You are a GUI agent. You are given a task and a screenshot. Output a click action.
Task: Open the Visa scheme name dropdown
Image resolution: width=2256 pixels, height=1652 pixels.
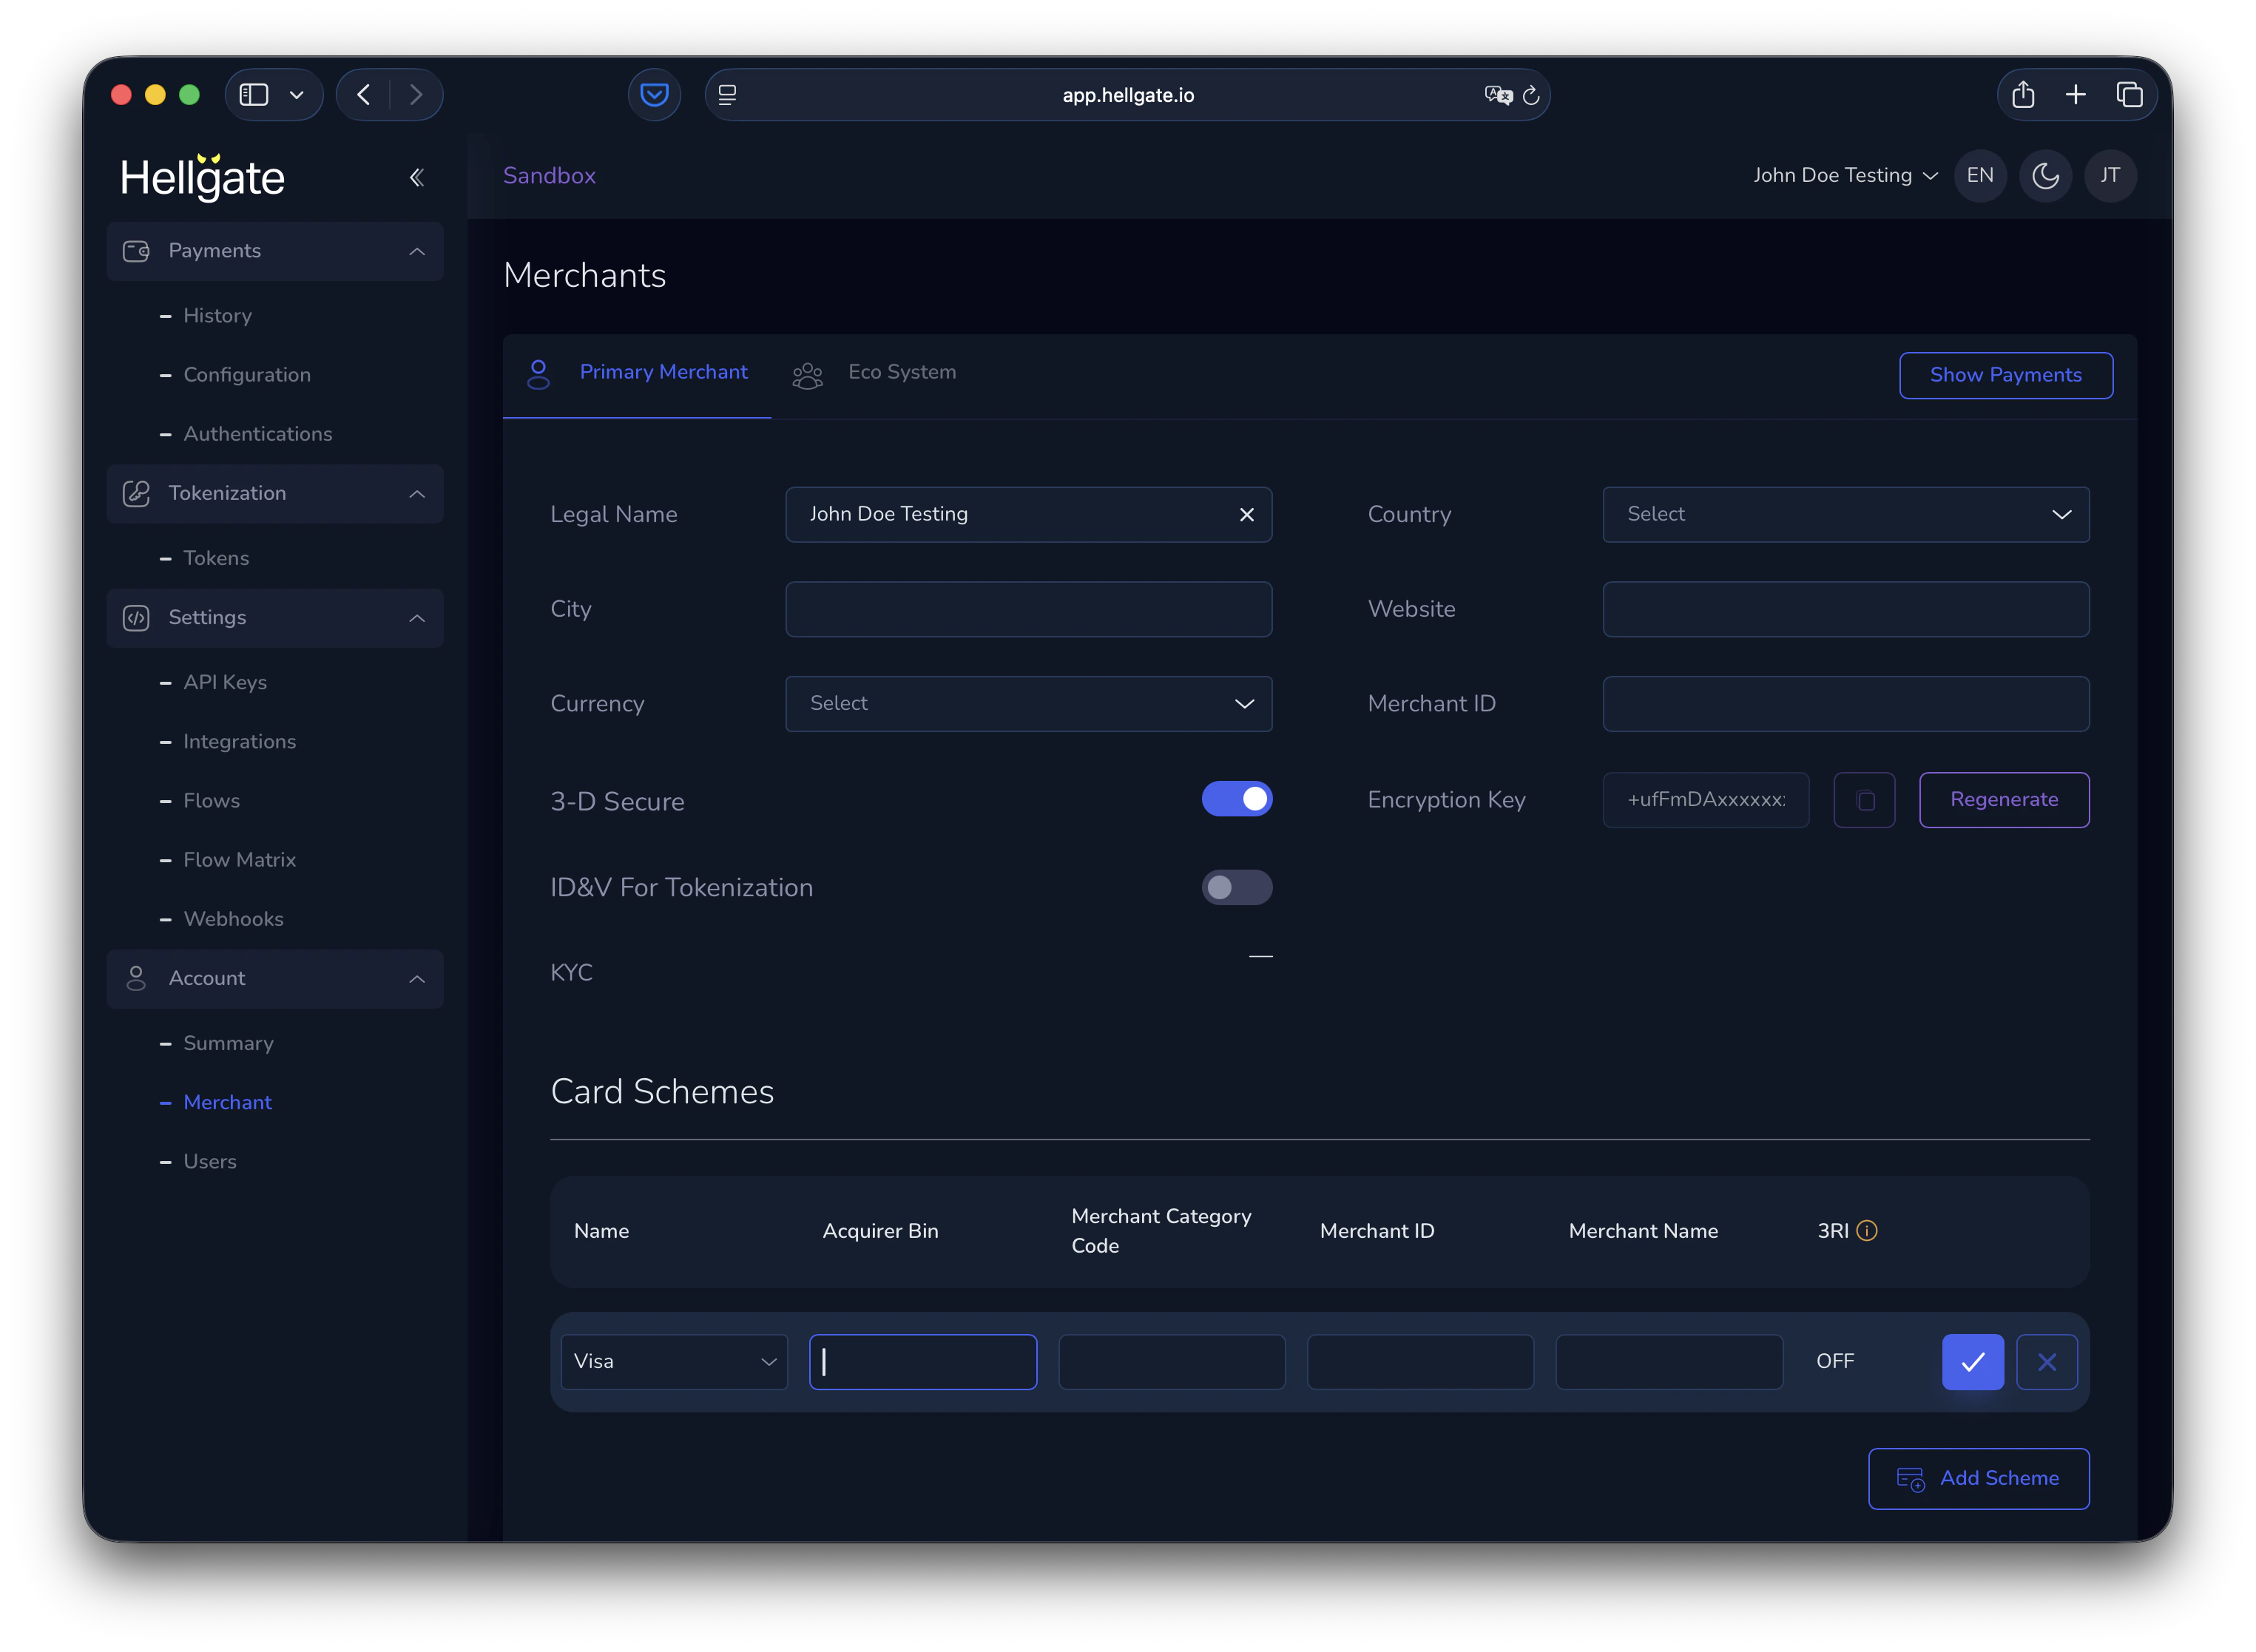point(674,1361)
